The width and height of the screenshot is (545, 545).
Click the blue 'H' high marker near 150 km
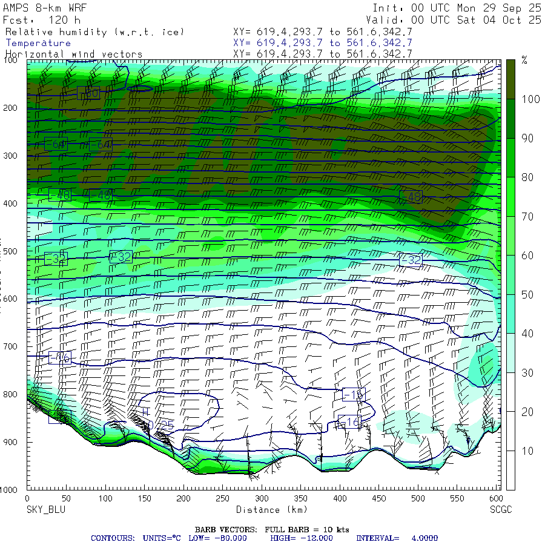click(145, 412)
